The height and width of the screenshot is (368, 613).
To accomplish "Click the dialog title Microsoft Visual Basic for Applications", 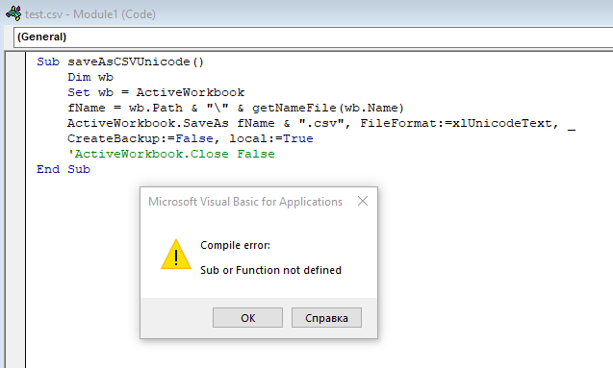I will pyautogui.click(x=245, y=202).
